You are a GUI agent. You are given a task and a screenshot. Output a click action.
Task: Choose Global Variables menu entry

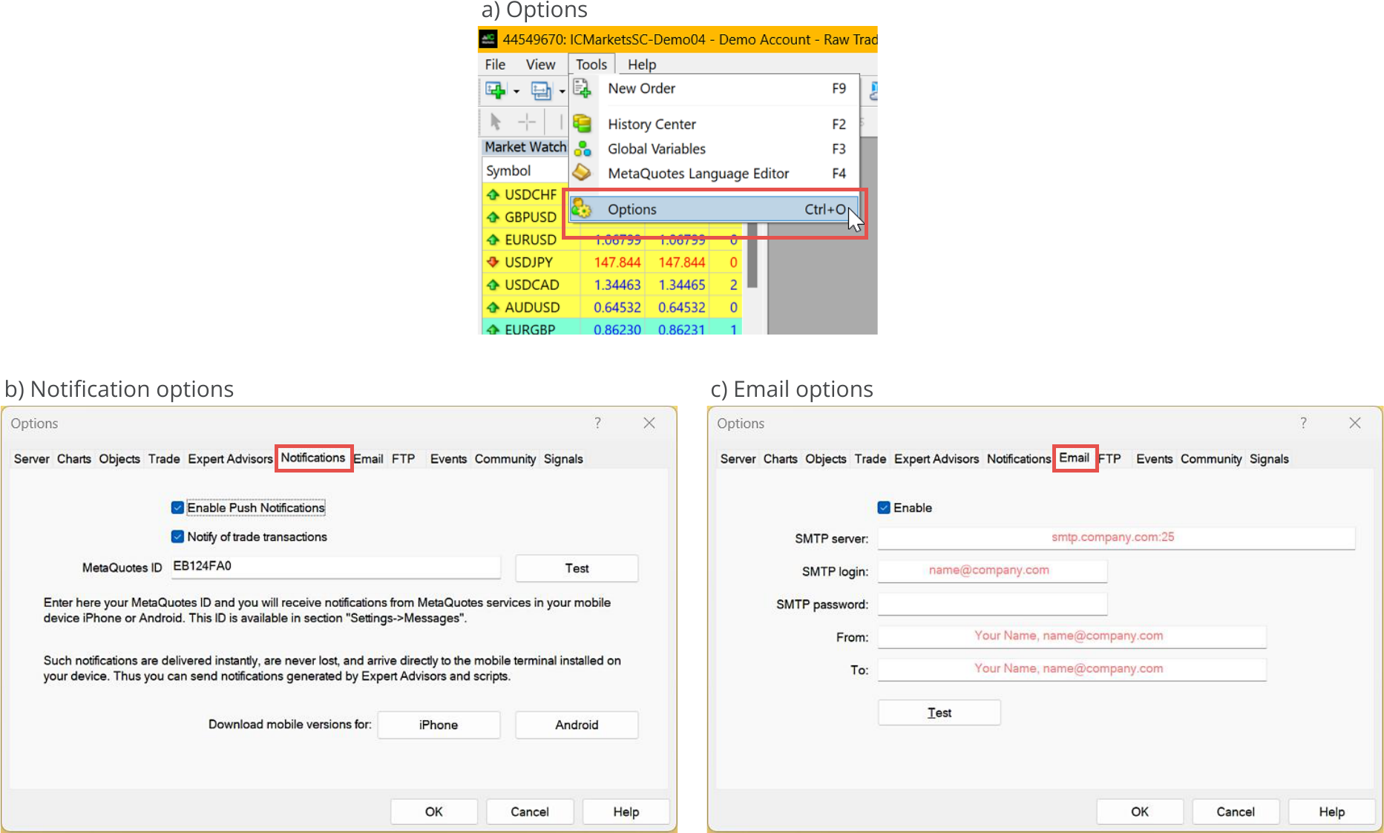pos(714,148)
